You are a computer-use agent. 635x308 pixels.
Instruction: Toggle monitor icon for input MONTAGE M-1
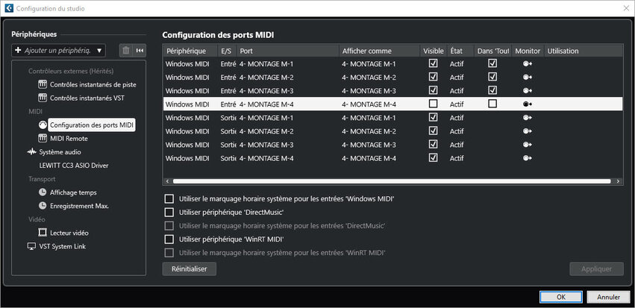pos(528,64)
